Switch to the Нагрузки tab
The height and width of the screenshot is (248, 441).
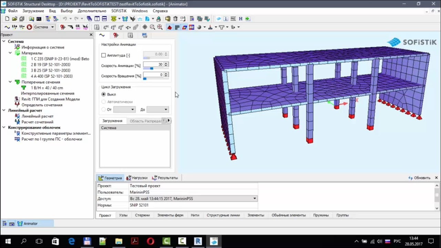137,178
